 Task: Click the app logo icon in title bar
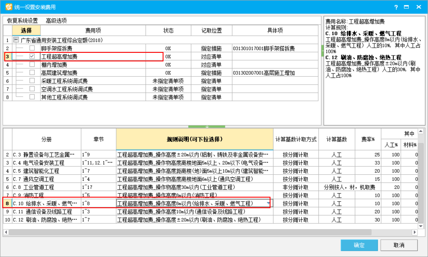coord(9,7)
